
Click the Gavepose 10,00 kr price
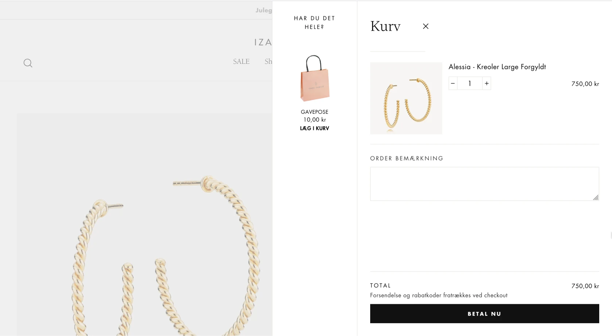point(315,120)
